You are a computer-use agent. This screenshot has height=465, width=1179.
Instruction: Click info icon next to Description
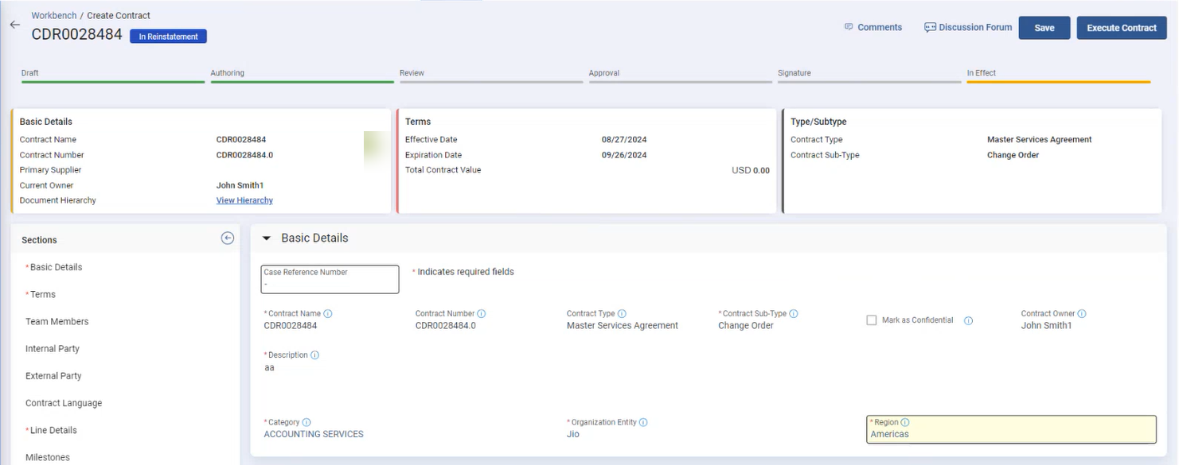314,355
